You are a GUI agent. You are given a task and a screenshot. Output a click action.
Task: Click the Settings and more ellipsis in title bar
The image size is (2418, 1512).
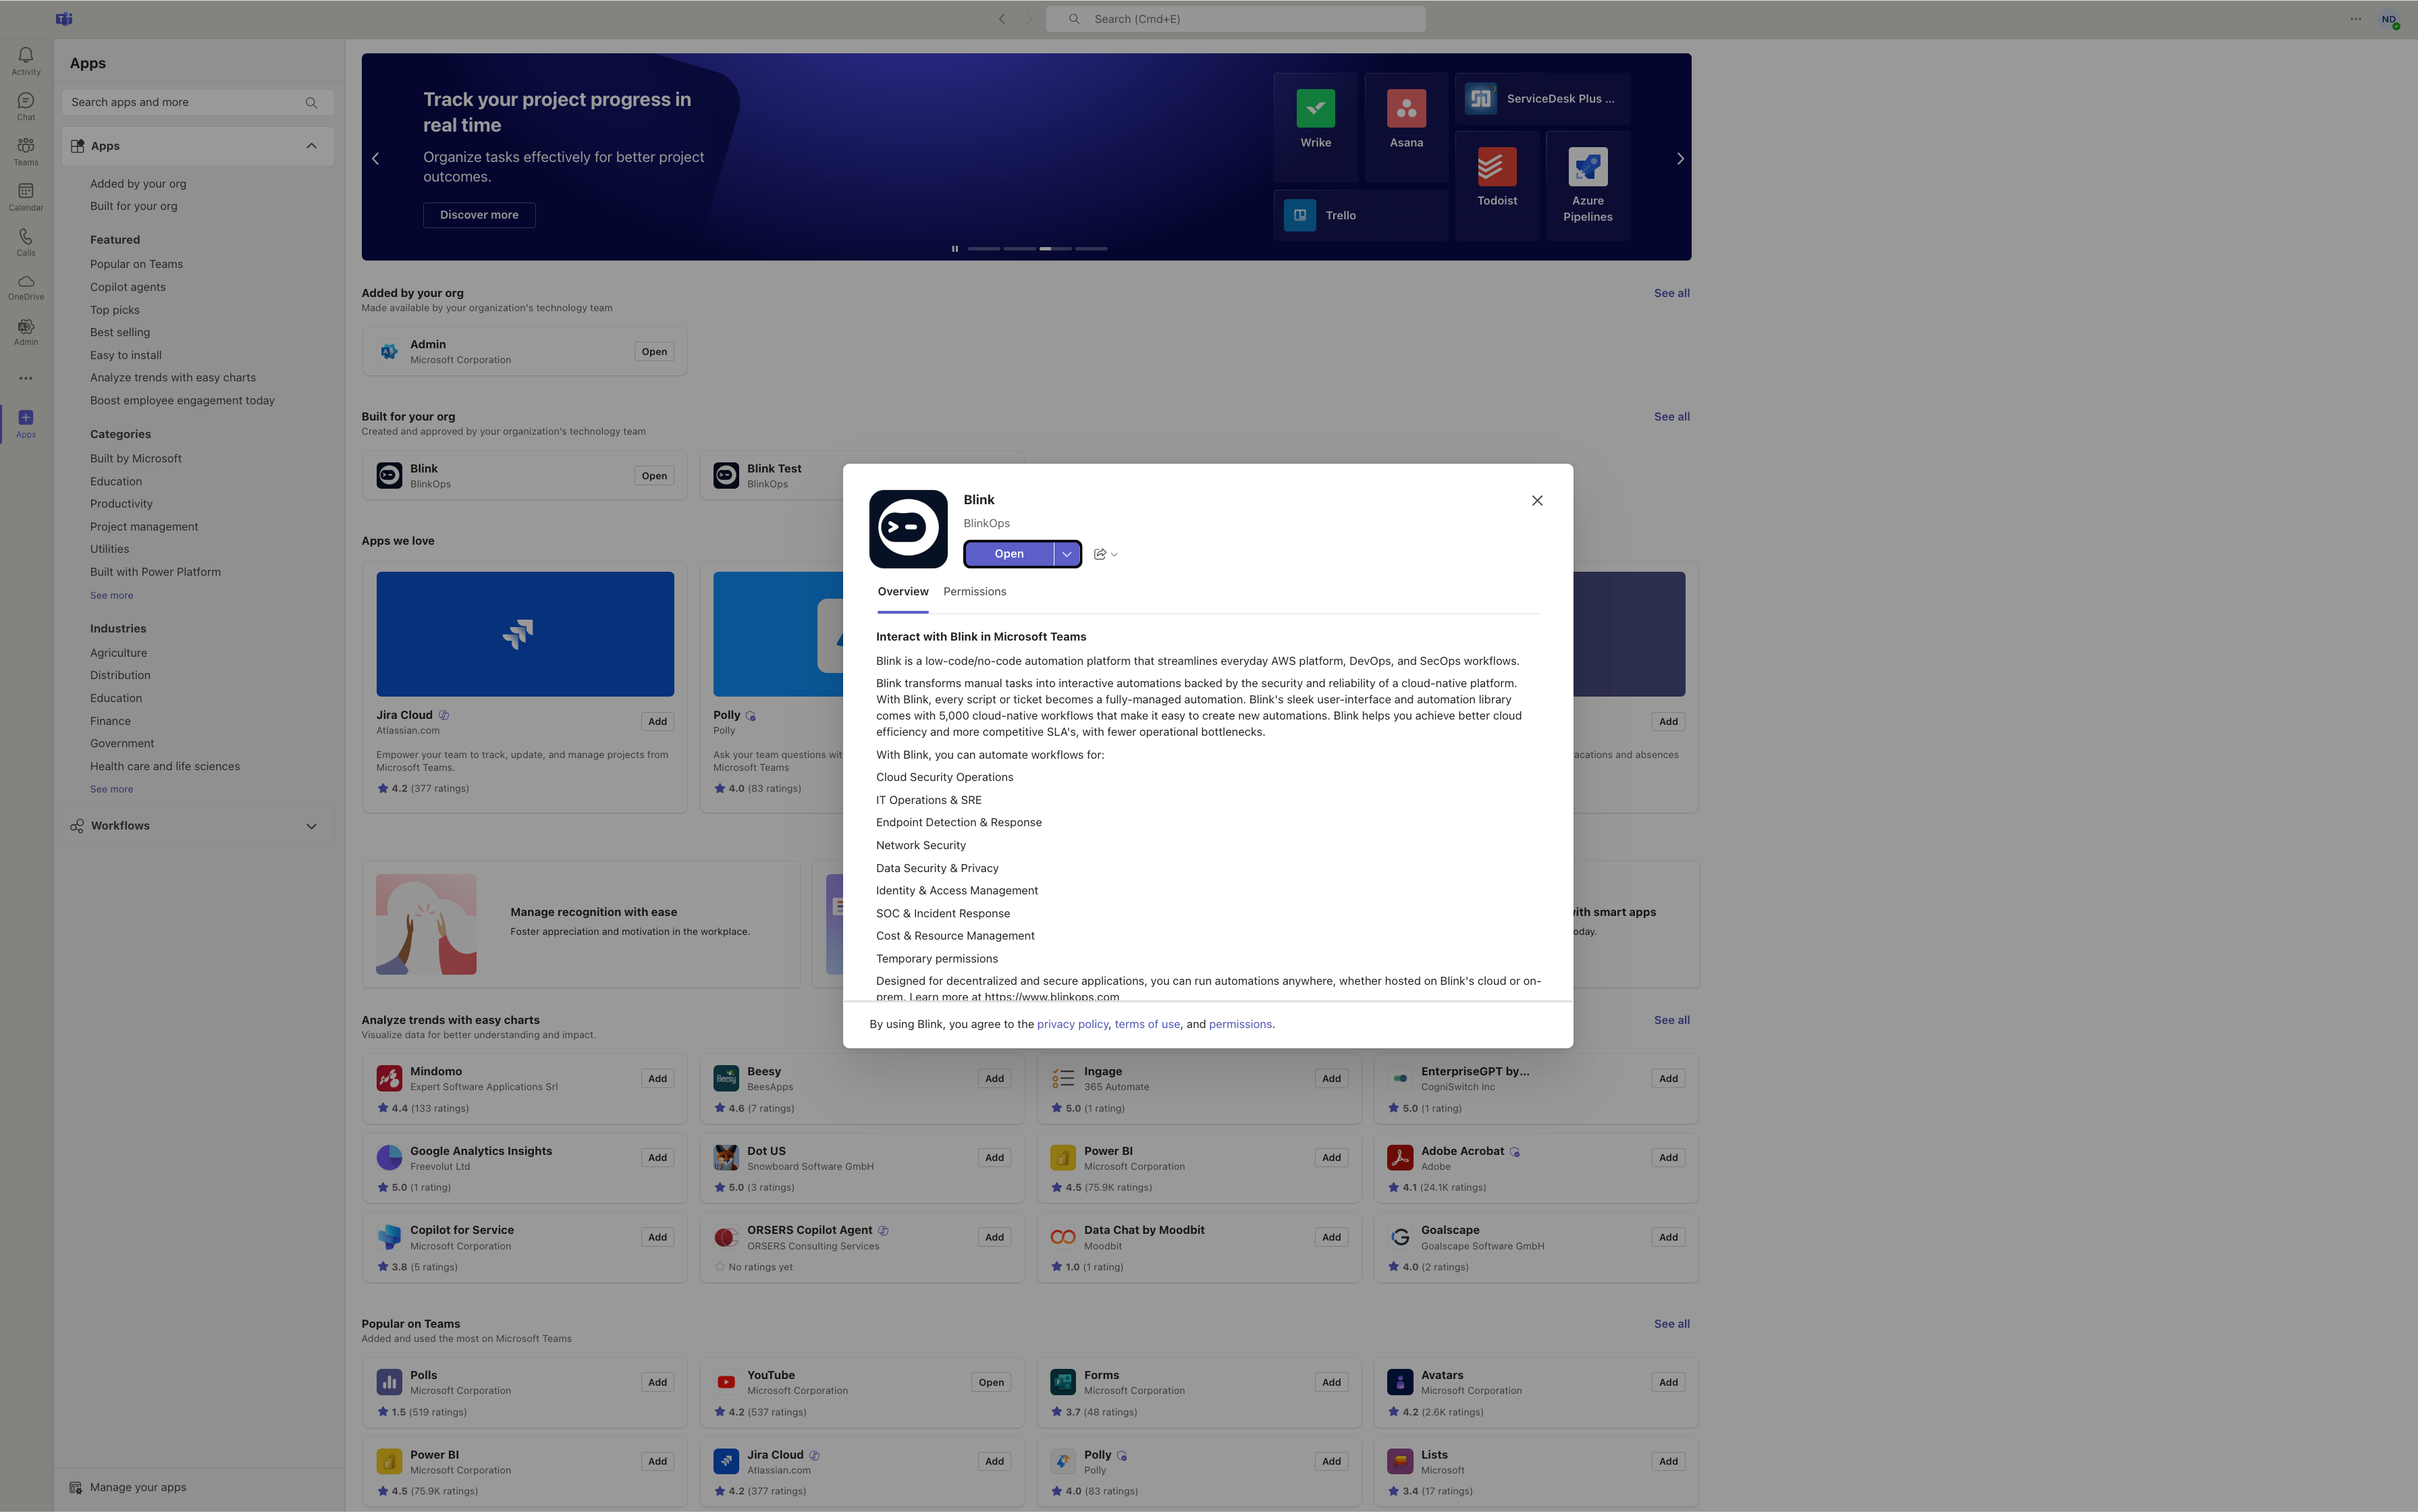click(x=2355, y=19)
